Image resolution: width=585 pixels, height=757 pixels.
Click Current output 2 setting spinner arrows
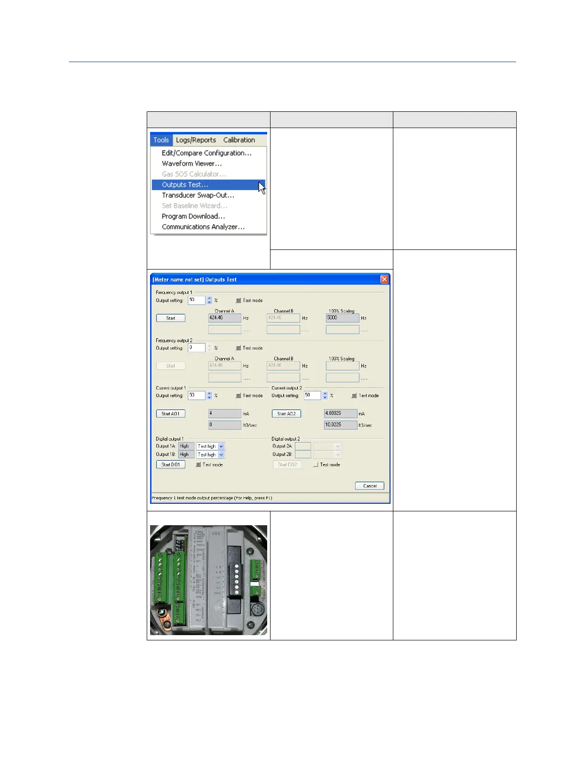tap(325, 395)
